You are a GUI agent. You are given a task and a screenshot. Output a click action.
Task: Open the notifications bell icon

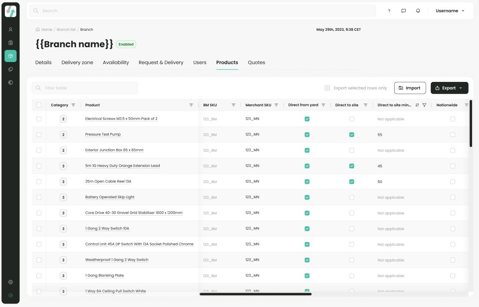tap(418, 10)
